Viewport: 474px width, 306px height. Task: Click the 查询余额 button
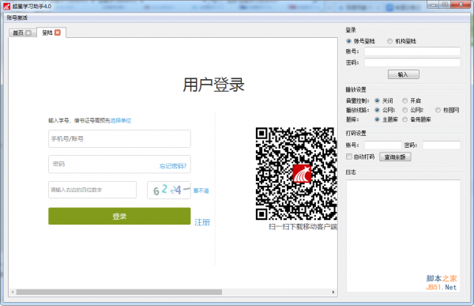click(395, 157)
